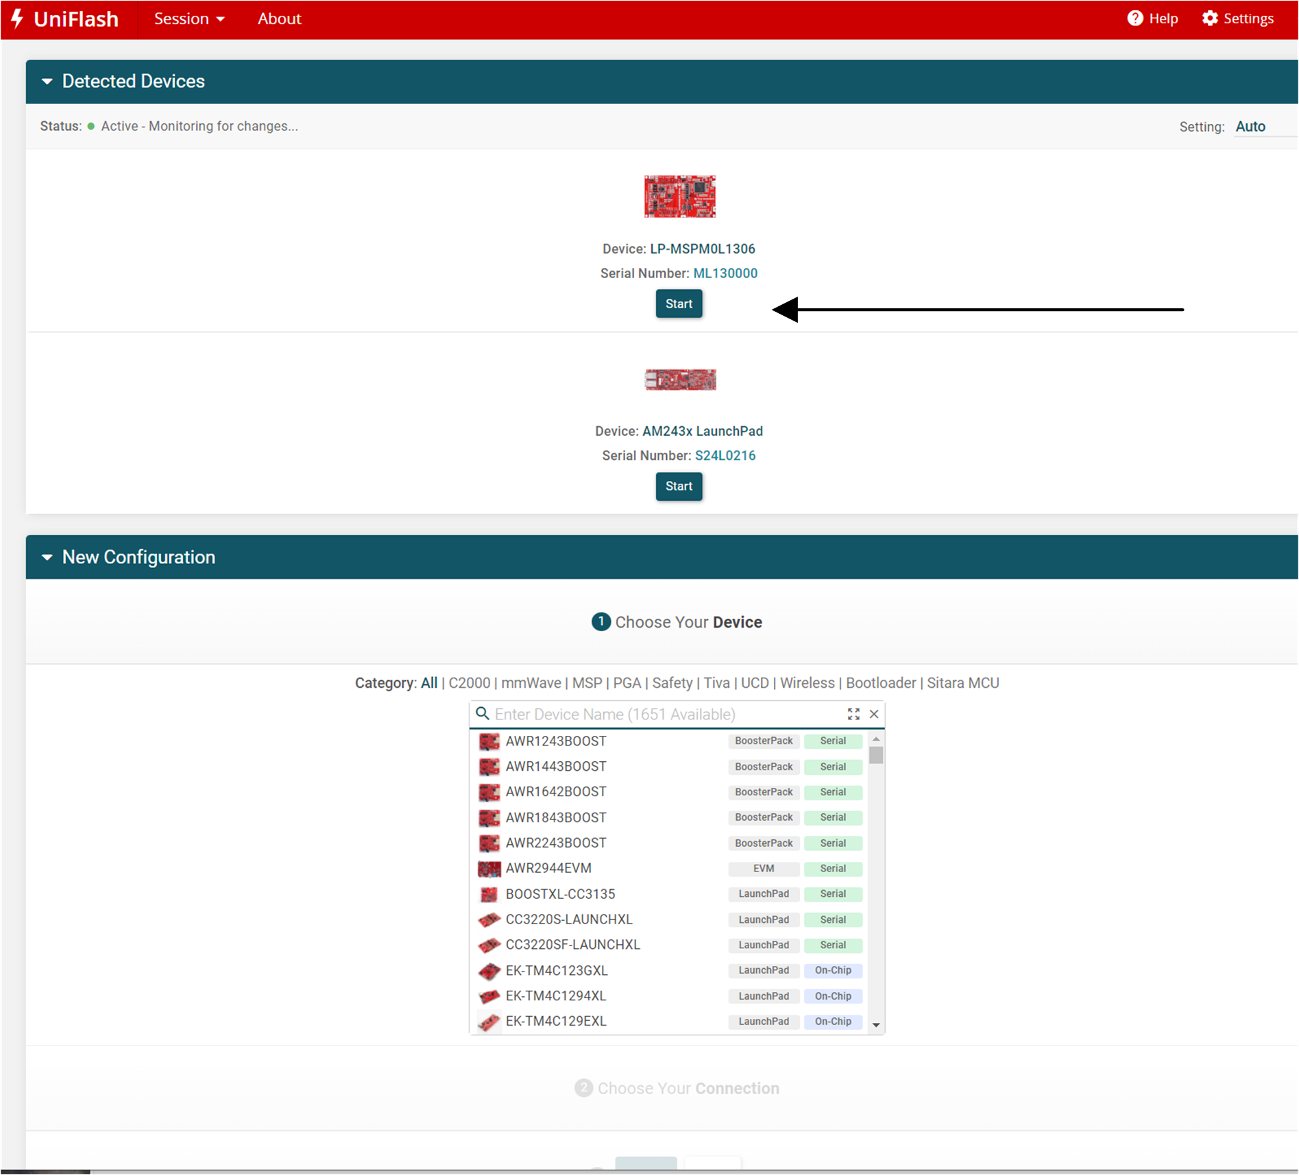Image resolution: width=1299 pixels, height=1175 pixels.
Task: Select BOOSTXL-CC3135 from the device list
Action: click(669, 894)
